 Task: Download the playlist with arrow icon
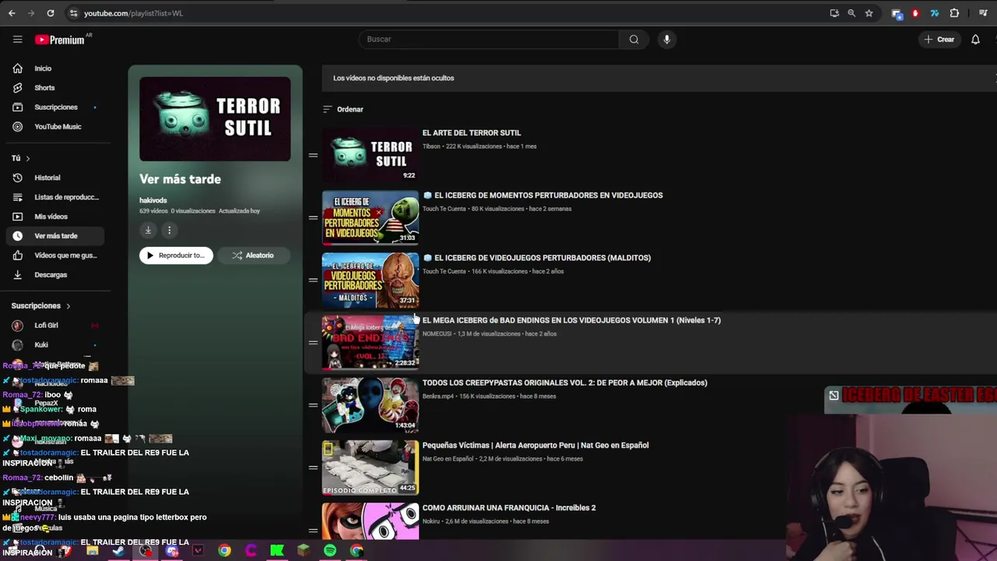coord(148,230)
